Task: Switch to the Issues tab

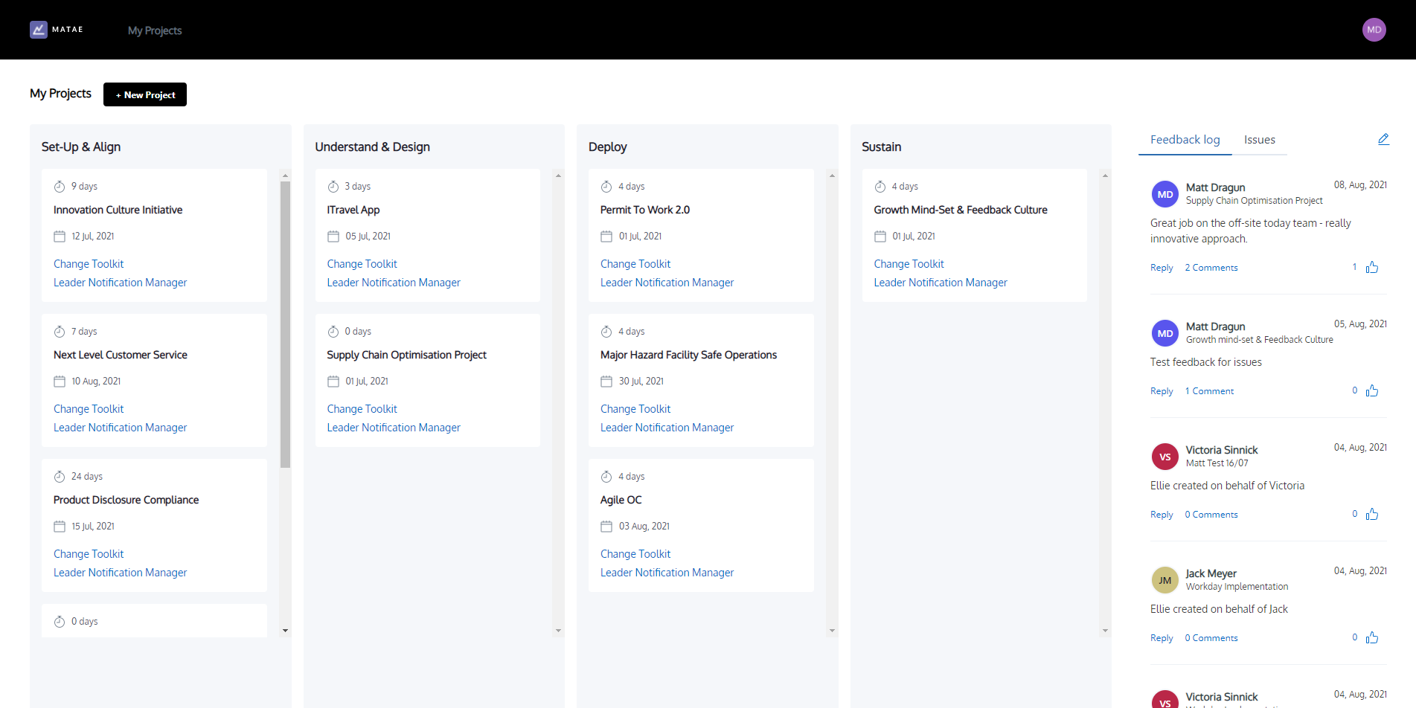Action: click(1259, 139)
